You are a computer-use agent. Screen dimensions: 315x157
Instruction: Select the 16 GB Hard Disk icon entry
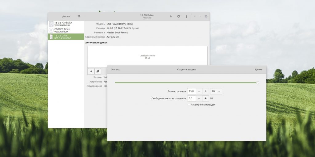[66, 24]
